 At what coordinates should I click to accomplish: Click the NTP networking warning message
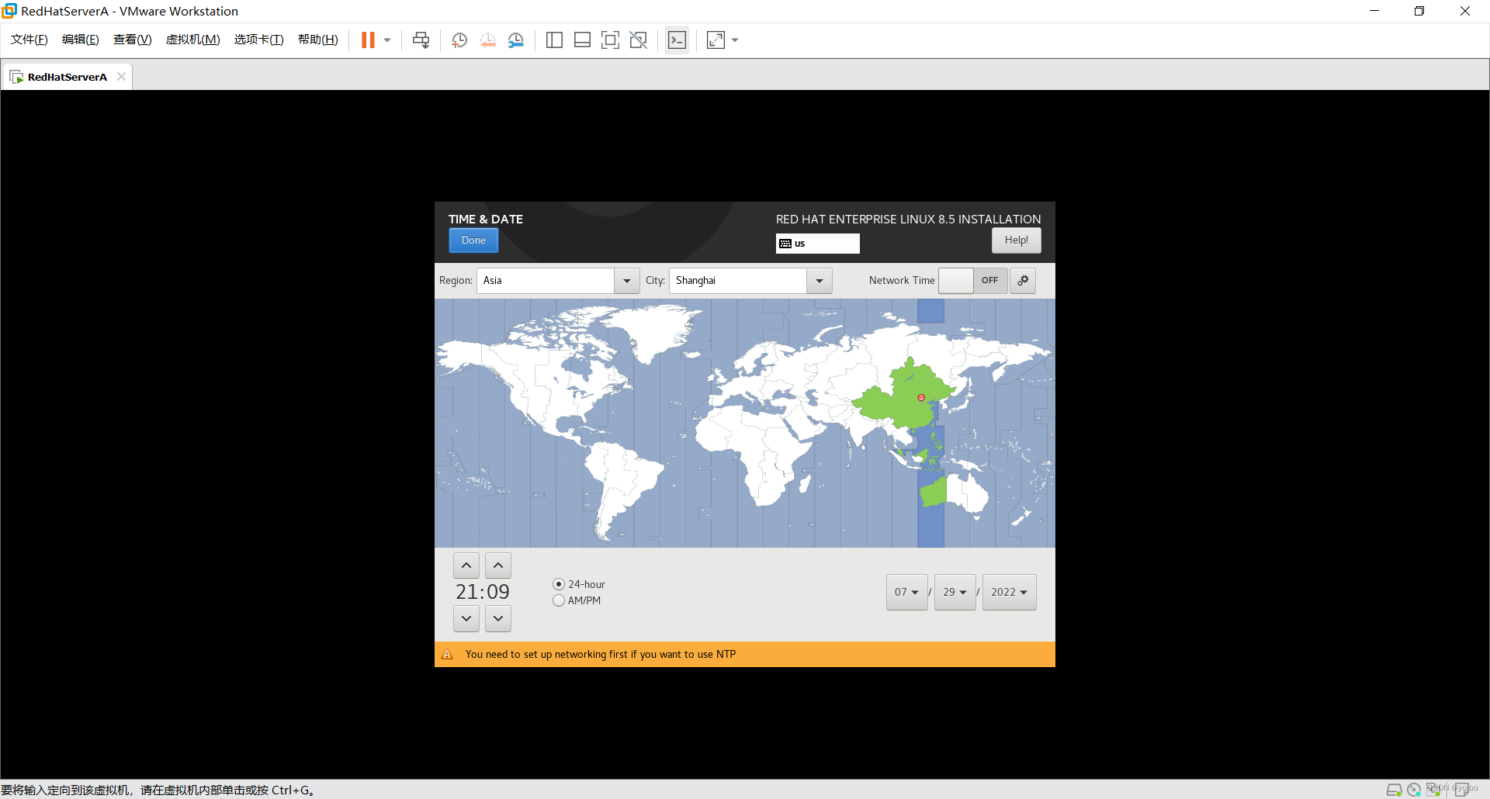click(x=601, y=655)
